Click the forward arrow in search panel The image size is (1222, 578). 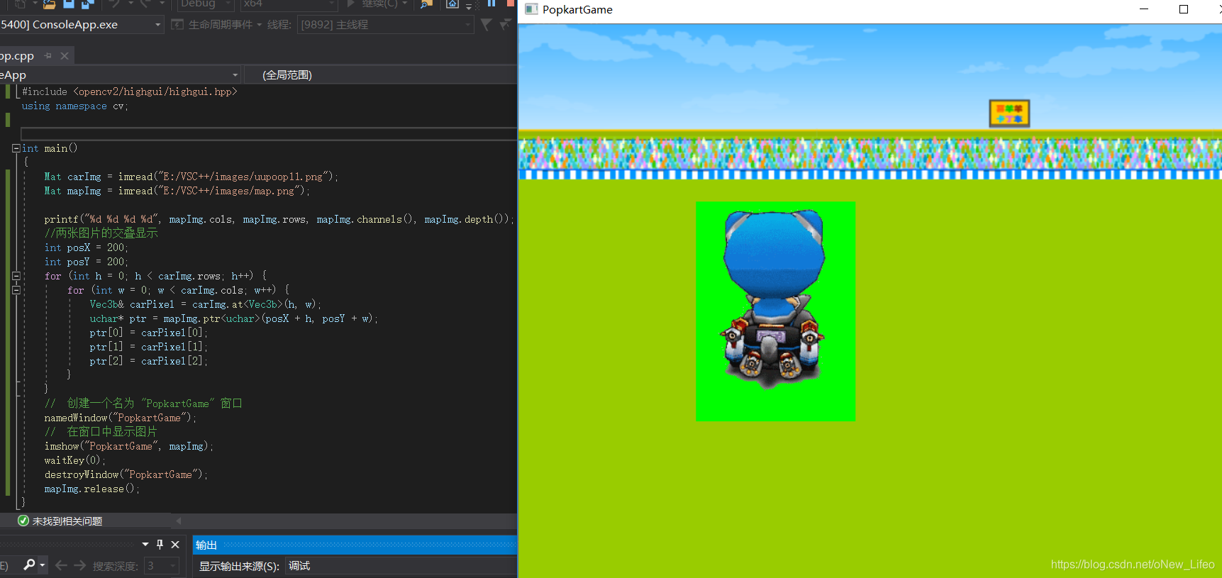[79, 565]
